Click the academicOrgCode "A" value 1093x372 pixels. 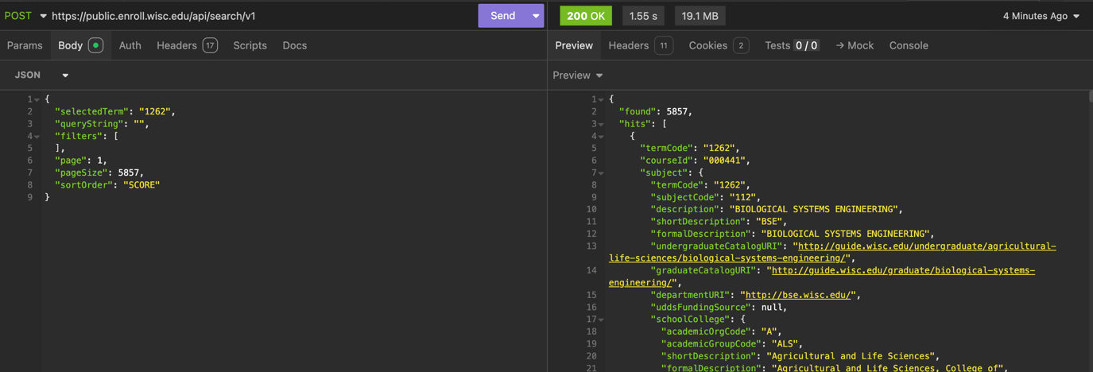point(771,331)
